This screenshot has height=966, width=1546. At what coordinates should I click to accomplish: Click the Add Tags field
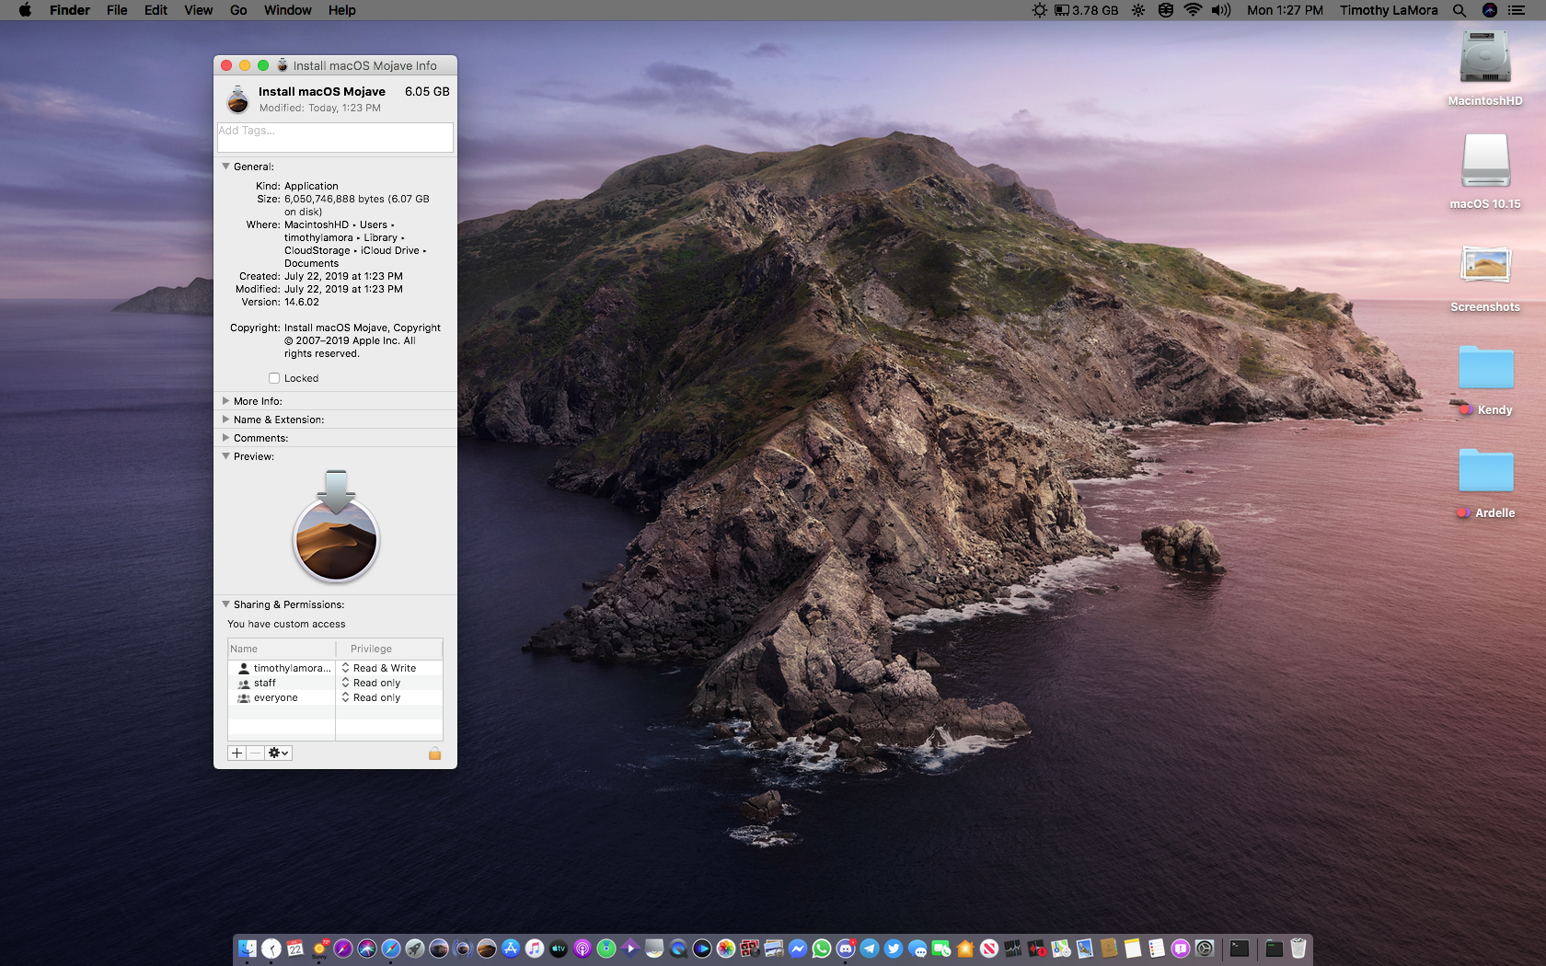pyautogui.click(x=335, y=137)
